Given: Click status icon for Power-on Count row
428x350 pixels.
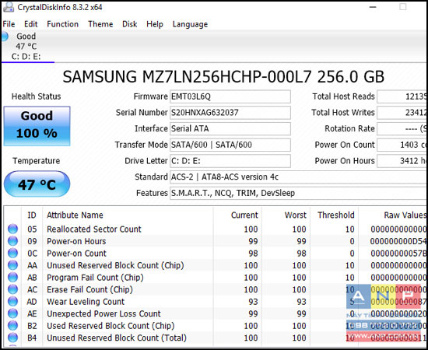Looking at the screenshot, I should pyautogui.click(x=12, y=253).
